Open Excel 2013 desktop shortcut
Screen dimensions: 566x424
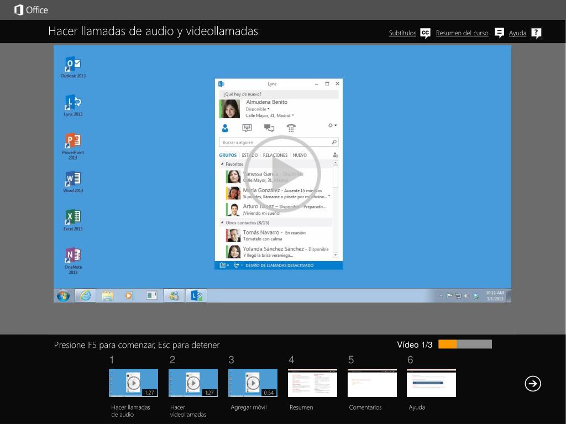(73, 220)
